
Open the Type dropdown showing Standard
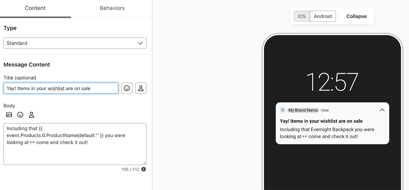pos(75,43)
